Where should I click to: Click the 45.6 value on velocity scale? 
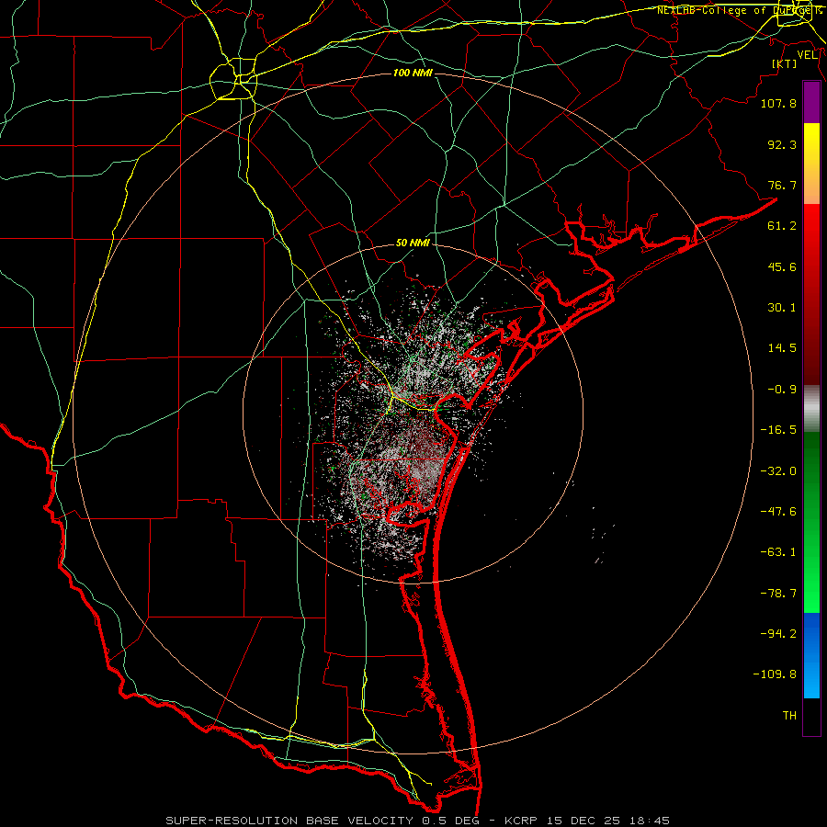[x=782, y=266]
